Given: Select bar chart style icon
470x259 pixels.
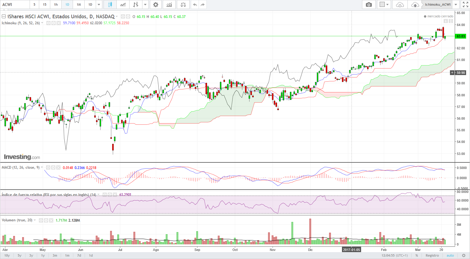Looking at the screenshot, I should (136, 4).
